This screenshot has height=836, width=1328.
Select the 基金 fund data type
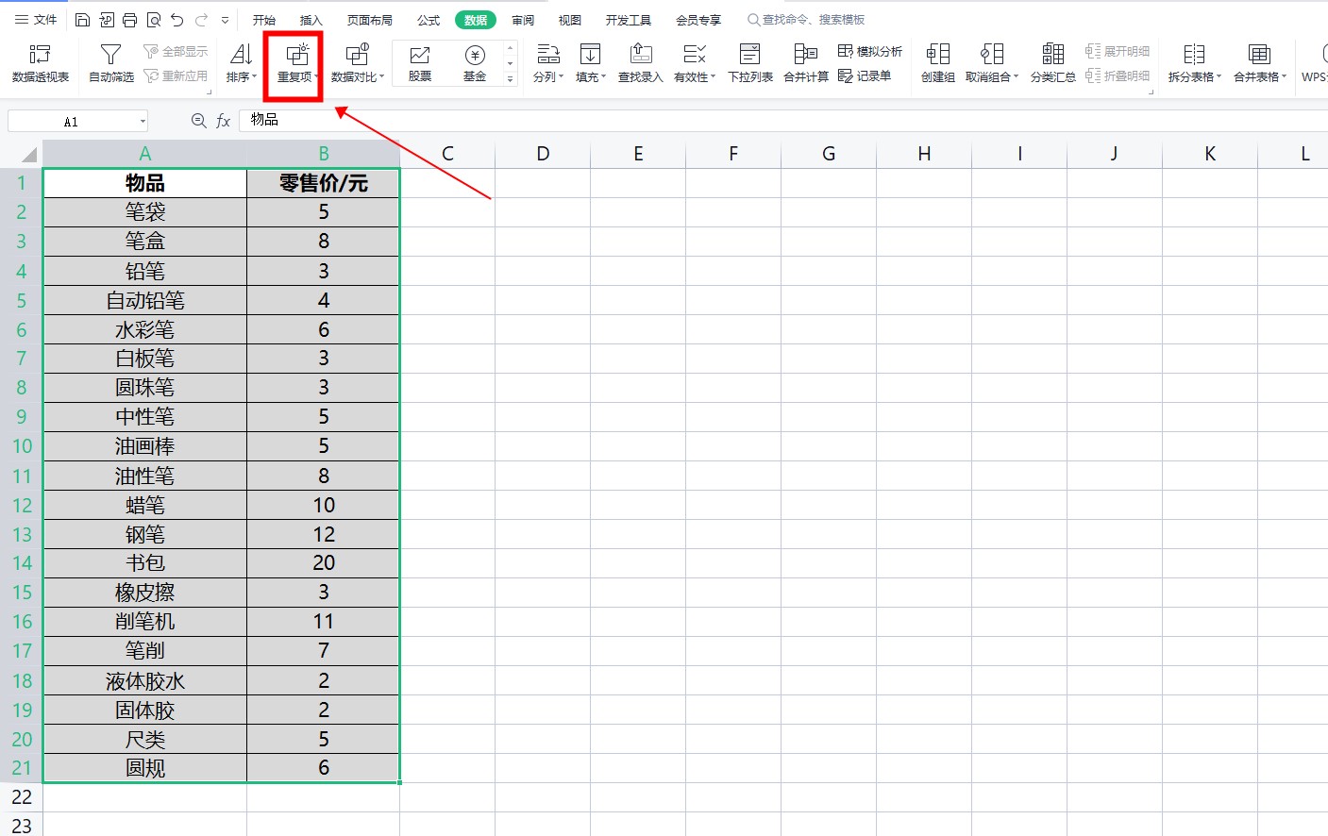(x=475, y=63)
